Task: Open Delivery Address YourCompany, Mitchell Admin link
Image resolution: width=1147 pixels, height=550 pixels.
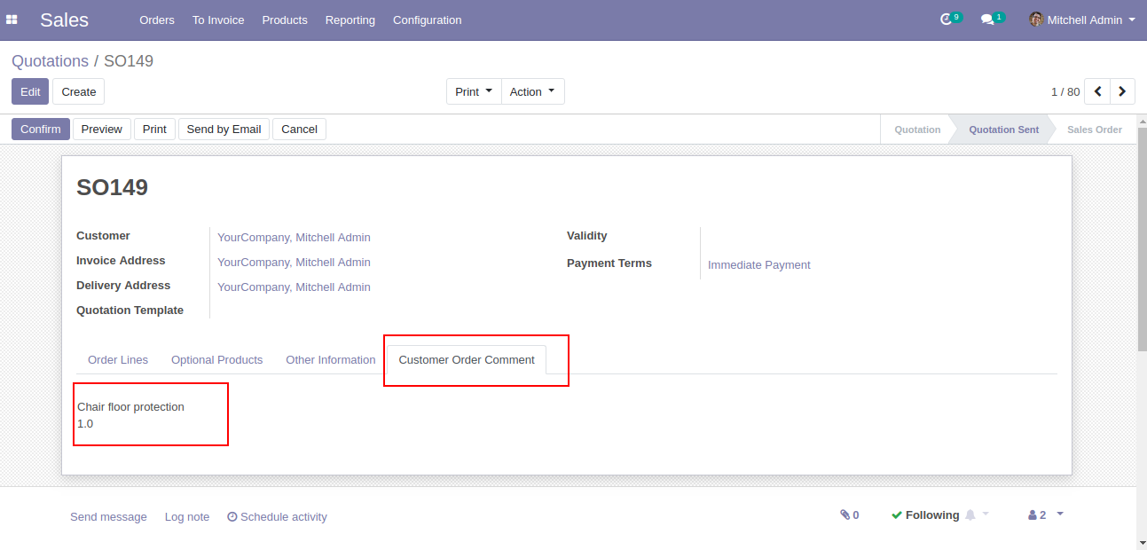Action: pos(294,287)
